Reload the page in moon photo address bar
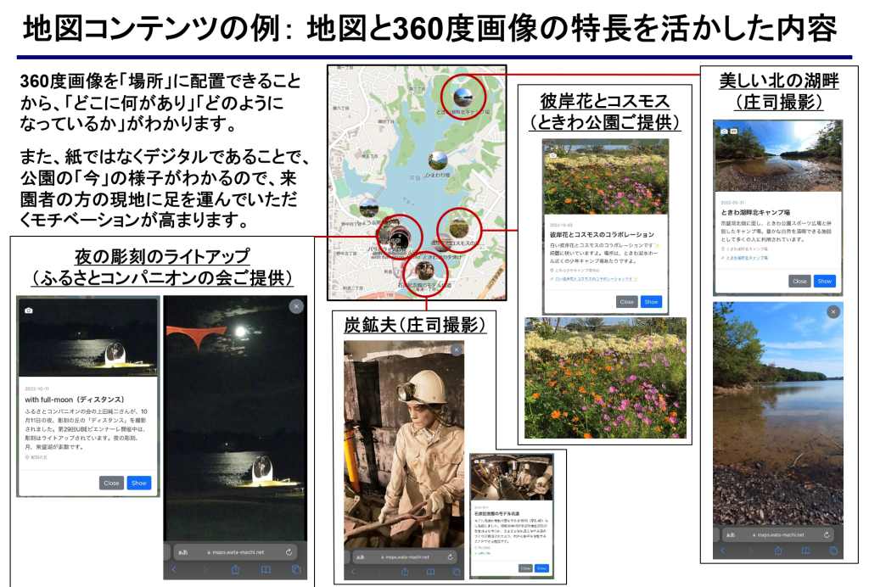This screenshot has height=587, width=869. click(x=289, y=551)
